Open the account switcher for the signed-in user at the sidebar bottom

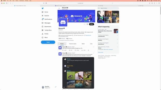coord(49,87)
